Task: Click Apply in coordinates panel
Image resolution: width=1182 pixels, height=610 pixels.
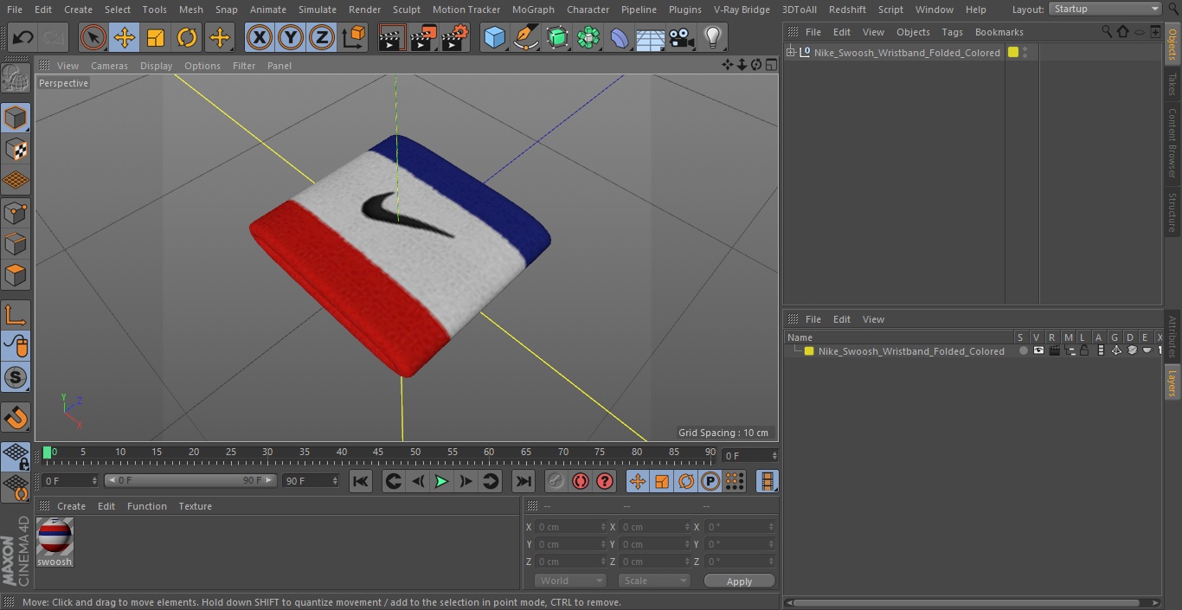Action: click(739, 581)
